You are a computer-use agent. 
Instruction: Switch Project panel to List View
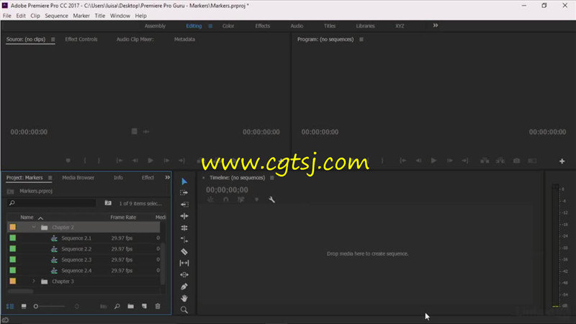tap(10, 306)
